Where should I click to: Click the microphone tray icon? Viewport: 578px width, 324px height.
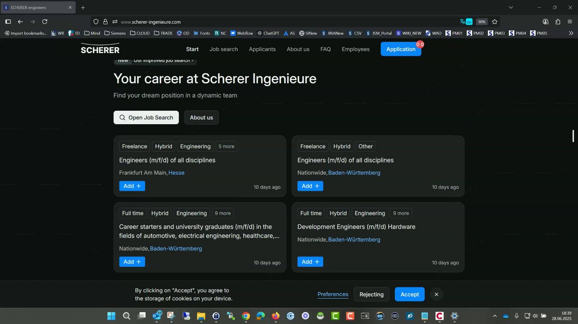(x=516, y=316)
